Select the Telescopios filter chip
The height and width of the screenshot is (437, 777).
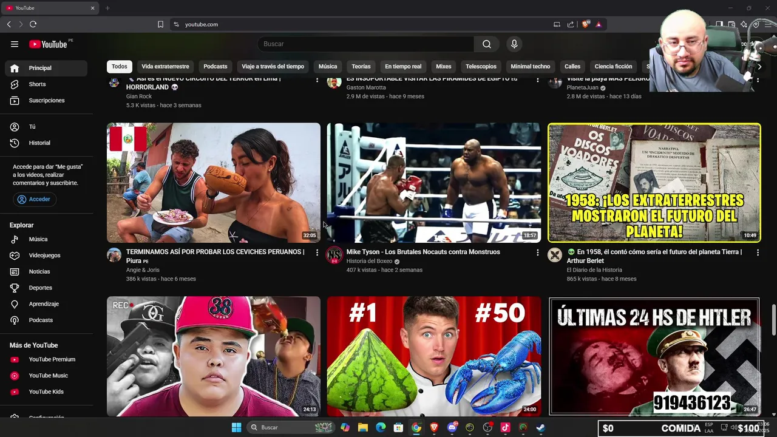pos(481,66)
